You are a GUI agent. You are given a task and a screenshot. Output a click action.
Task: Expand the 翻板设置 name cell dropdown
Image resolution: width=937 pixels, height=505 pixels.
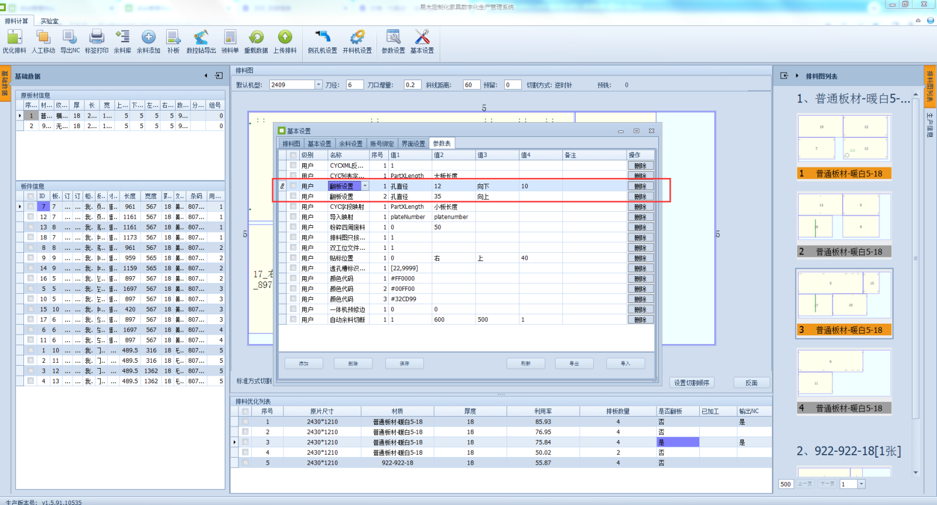[365, 186]
